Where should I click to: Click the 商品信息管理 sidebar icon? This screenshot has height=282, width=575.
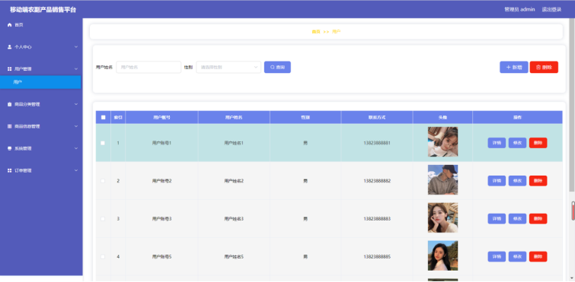(x=10, y=126)
